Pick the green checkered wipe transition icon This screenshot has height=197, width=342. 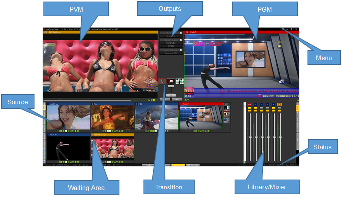180,81
